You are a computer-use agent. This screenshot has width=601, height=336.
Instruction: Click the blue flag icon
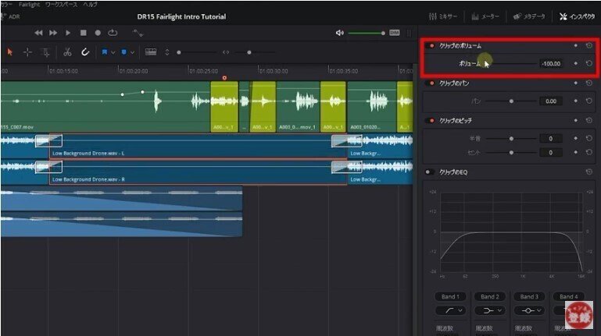pyautogui.click(x=104, y=52)
